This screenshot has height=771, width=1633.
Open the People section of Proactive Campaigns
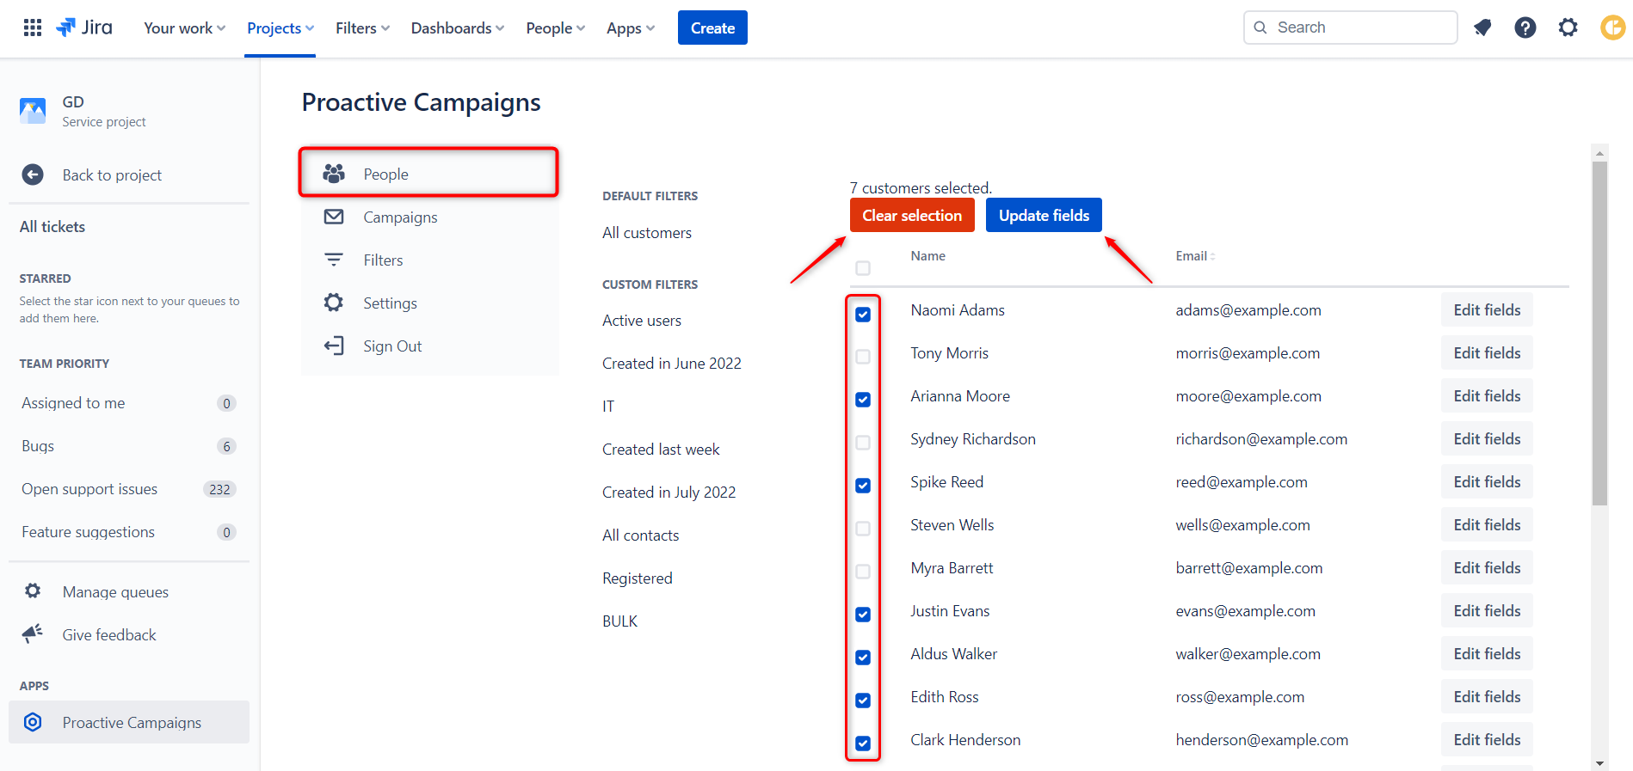coord(428,173)
